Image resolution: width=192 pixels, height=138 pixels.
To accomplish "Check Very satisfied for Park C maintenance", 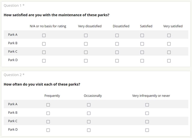I will coord(169,52).
